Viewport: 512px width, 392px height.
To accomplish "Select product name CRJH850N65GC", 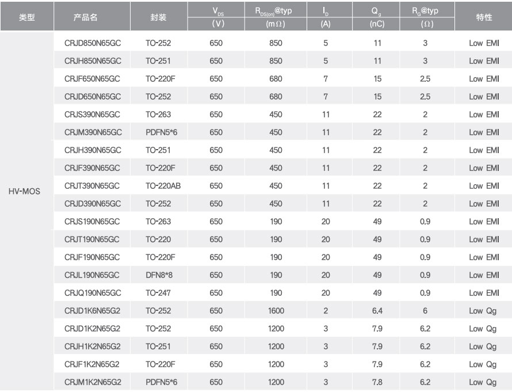I will [x=93, y=61].
